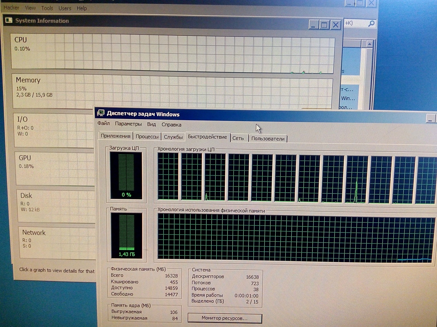Click the Дескрипторов value 16638
This screenshot has width=437, height=327.
[252, 277]
